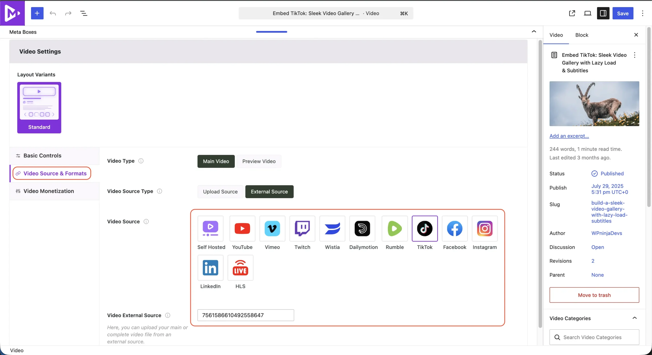Click the Video External Source info icon
The width and height of the screenshot is (652, 355).
(x=168, y=315)
